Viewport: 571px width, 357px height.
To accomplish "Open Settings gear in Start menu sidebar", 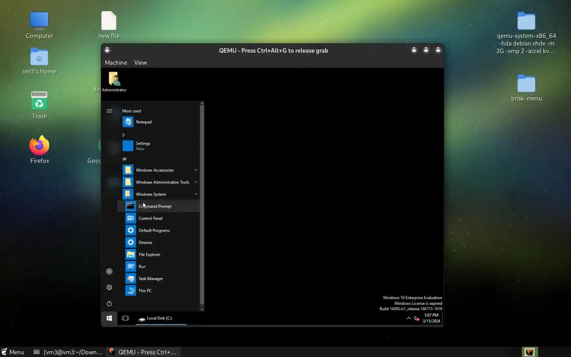I will click(109, 287).
